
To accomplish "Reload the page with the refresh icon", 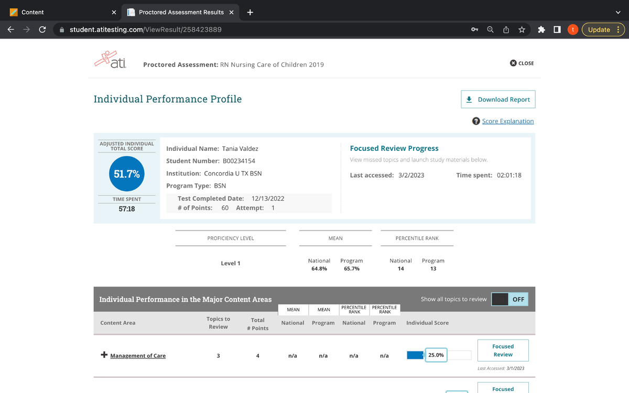I will pyautogui.click(x=42, y=29).
